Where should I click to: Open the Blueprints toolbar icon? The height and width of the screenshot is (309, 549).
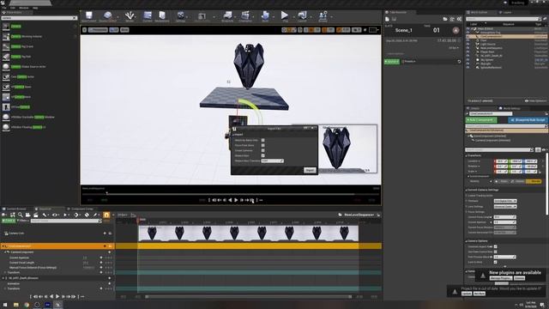227,15
